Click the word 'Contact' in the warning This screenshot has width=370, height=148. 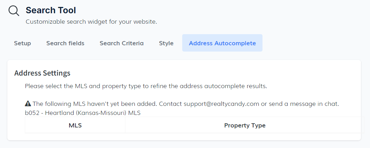click(170, 104)
